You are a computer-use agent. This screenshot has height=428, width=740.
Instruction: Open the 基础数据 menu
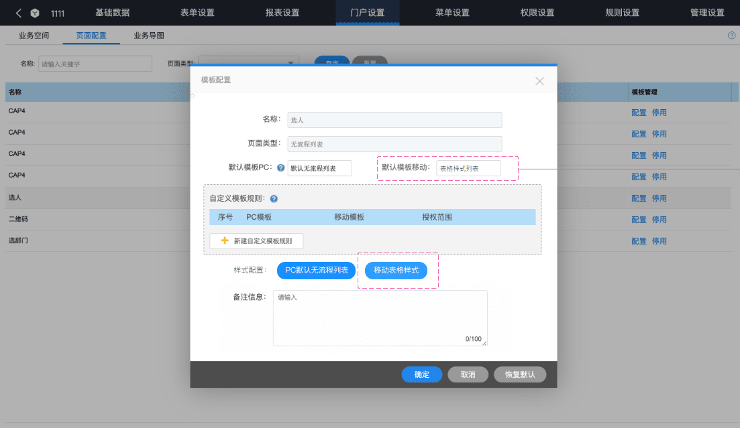coord(112,13)
